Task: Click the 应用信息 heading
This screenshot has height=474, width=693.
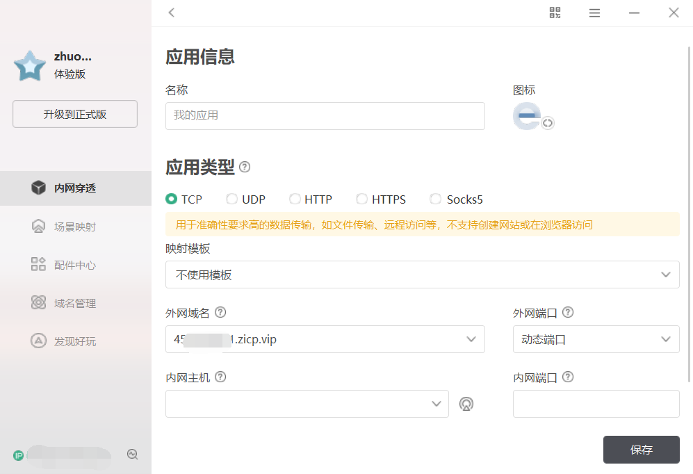Action: click(x=199, y=56)
